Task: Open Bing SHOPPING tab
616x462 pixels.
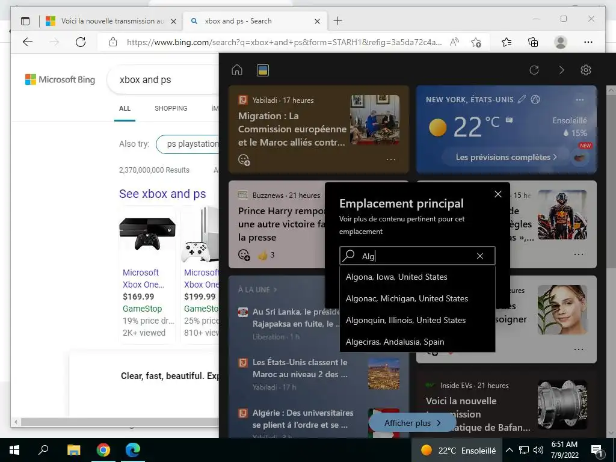Action: click(x=171, y=108)
